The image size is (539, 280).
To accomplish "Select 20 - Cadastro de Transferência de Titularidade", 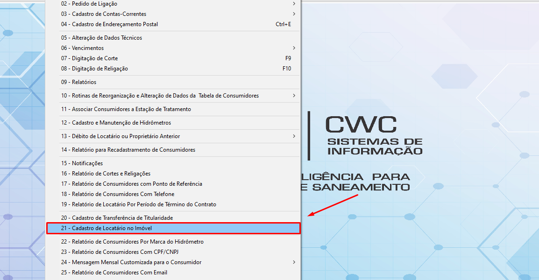I will 117,218.
